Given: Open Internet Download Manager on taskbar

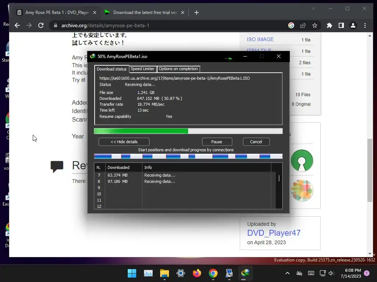Looking at the screenshot, I should point(245,273).
